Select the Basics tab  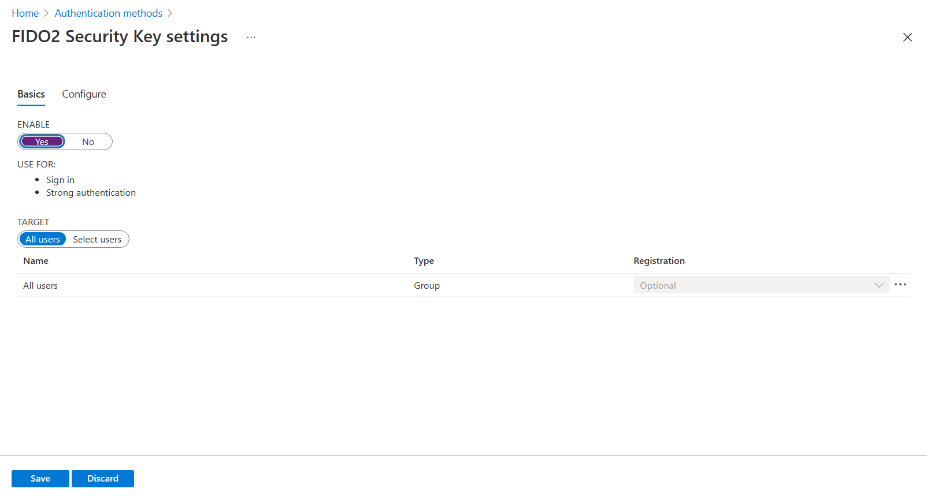pos(31,94)
